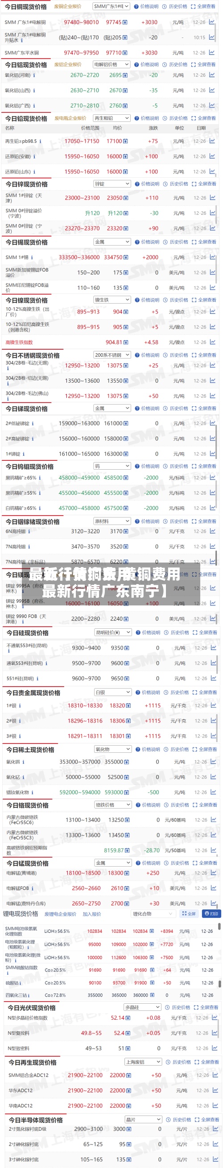223x1168 pixels.
Task: Click 价格说明 in the copper section
Action: click(x=146, y=7)
